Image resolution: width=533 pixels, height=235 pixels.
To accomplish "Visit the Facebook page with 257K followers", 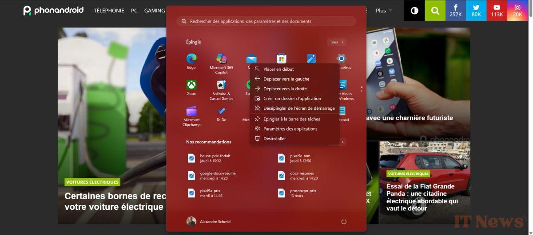I will click(x=456, y=10).
